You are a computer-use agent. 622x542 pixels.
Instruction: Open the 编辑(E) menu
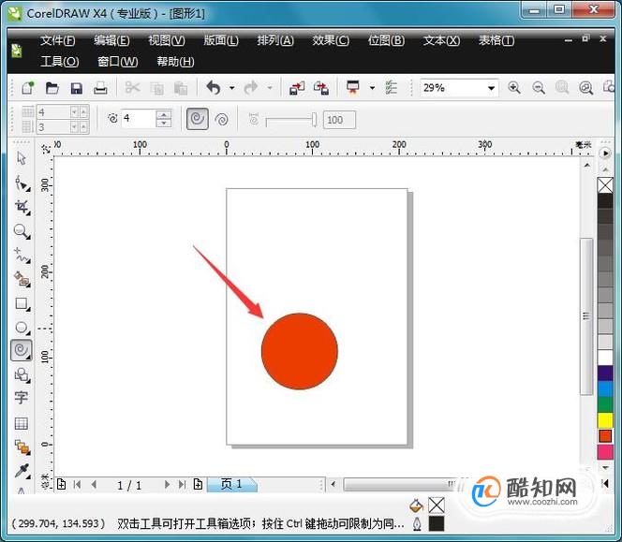click(x=111, y=40)
